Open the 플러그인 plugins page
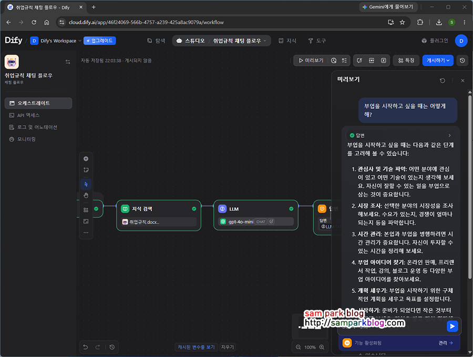Image resolution: width=473 pixels, height=357 pixels. point(435,40)
